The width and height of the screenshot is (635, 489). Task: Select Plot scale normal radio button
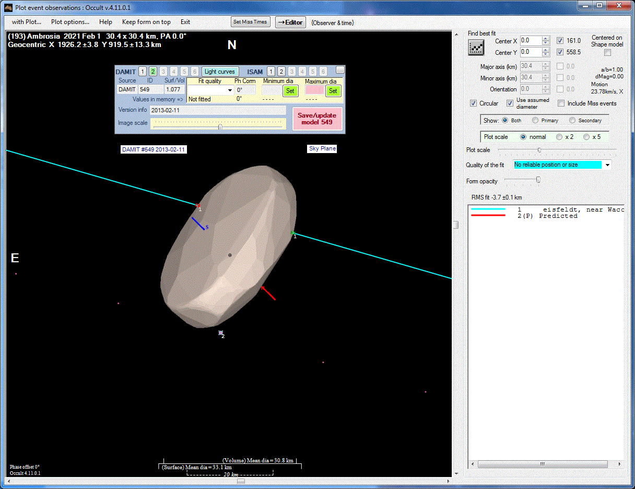[523, 137]
